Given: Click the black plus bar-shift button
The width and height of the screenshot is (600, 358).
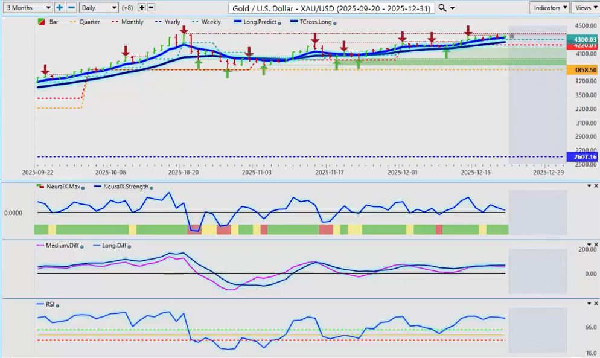Looking at the screenshot, I should 142,8.
